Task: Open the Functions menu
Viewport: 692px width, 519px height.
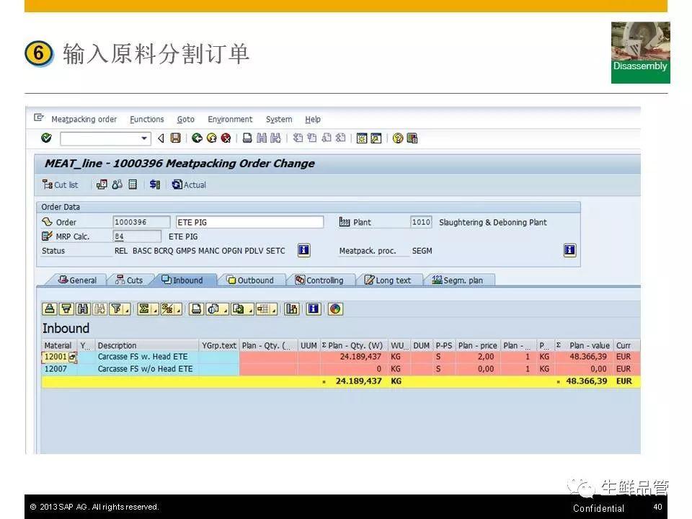Action: (146, 120)
